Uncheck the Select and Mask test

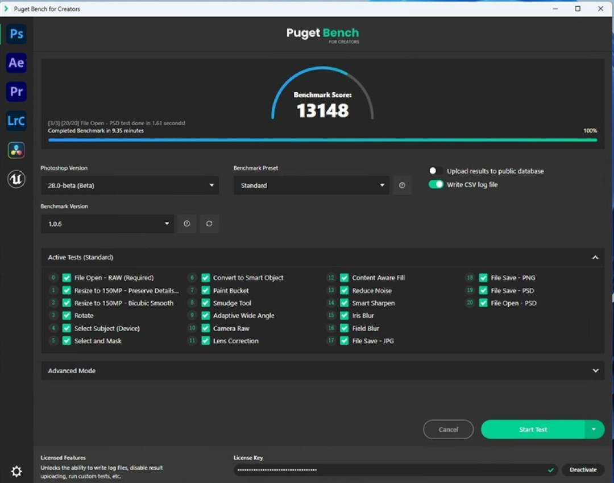(x=67, y=341)
